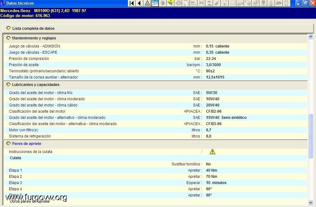Viewport: 316px width, 207px height.
Task: Collapse the Mantenimiento y reglajes section
Action: click(8, 38)
